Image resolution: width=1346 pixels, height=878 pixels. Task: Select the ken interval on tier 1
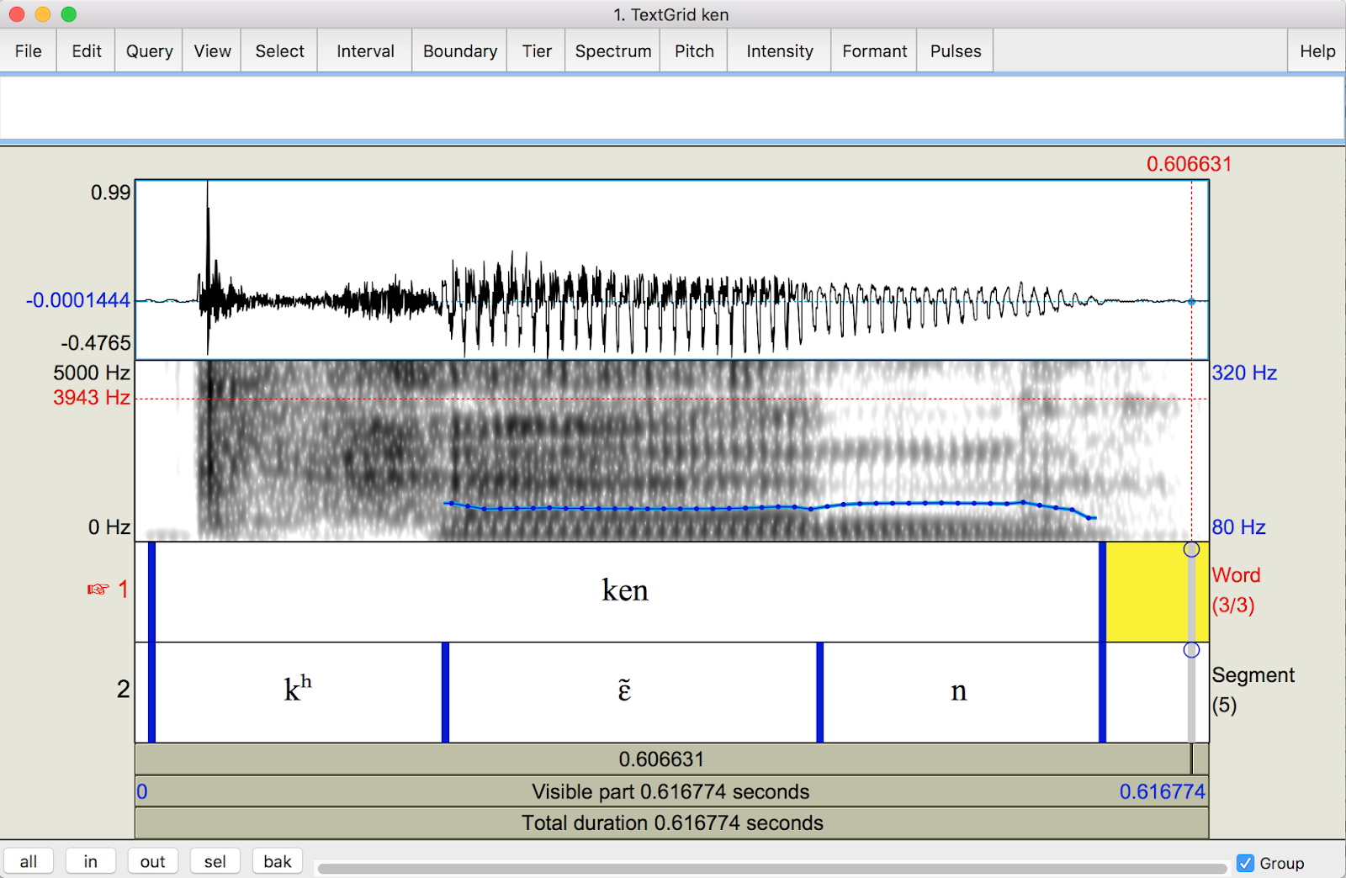coord(624,590)
